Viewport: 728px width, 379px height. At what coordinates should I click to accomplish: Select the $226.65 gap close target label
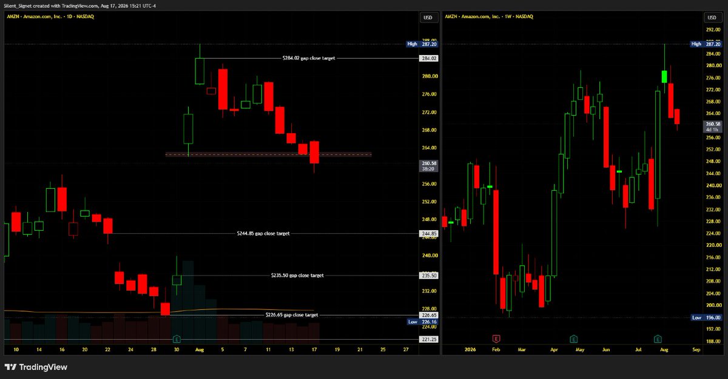(292, 315)
